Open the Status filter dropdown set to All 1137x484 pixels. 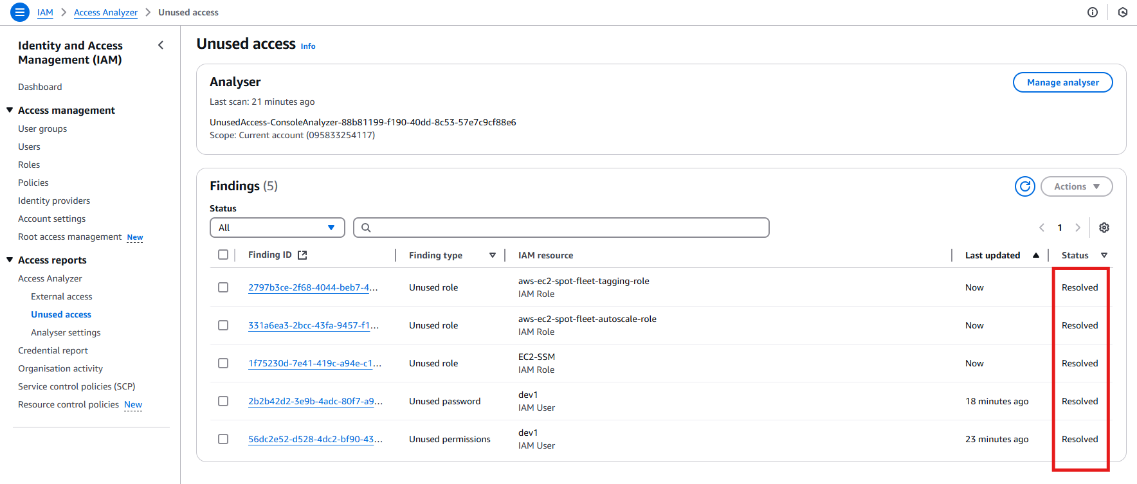coord(277,228)
